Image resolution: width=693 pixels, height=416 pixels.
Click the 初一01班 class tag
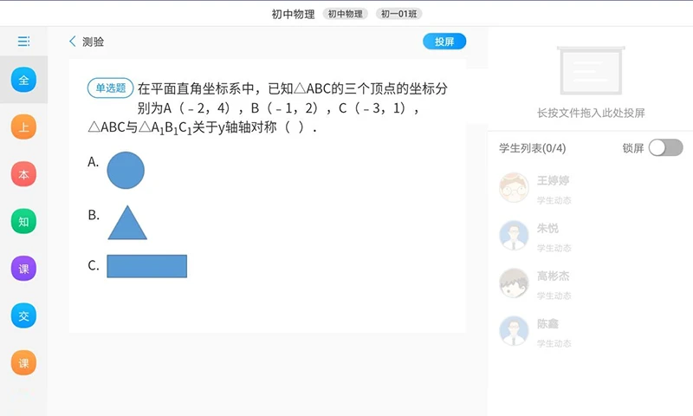(398, 14)
